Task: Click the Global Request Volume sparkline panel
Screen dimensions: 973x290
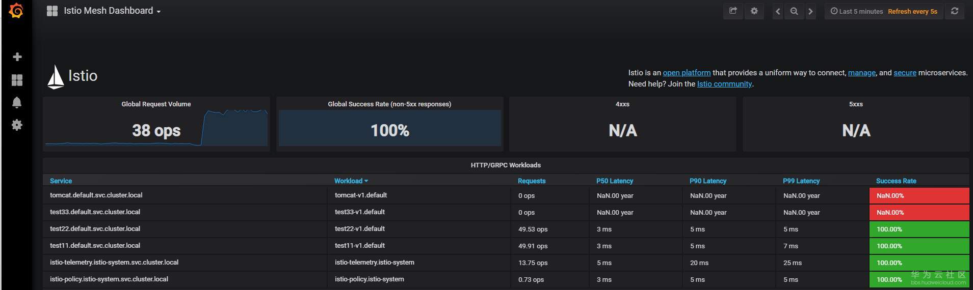Action: (156, 125)
